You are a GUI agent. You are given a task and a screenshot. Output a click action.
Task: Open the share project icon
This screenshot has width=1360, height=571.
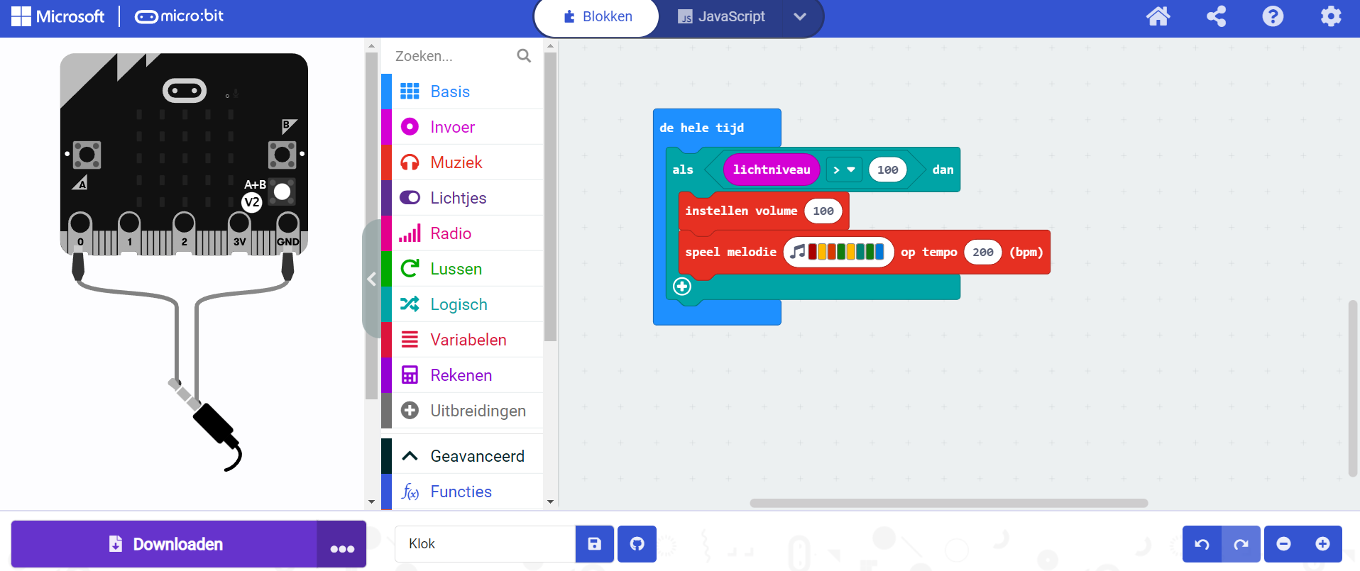[1216, 16]
